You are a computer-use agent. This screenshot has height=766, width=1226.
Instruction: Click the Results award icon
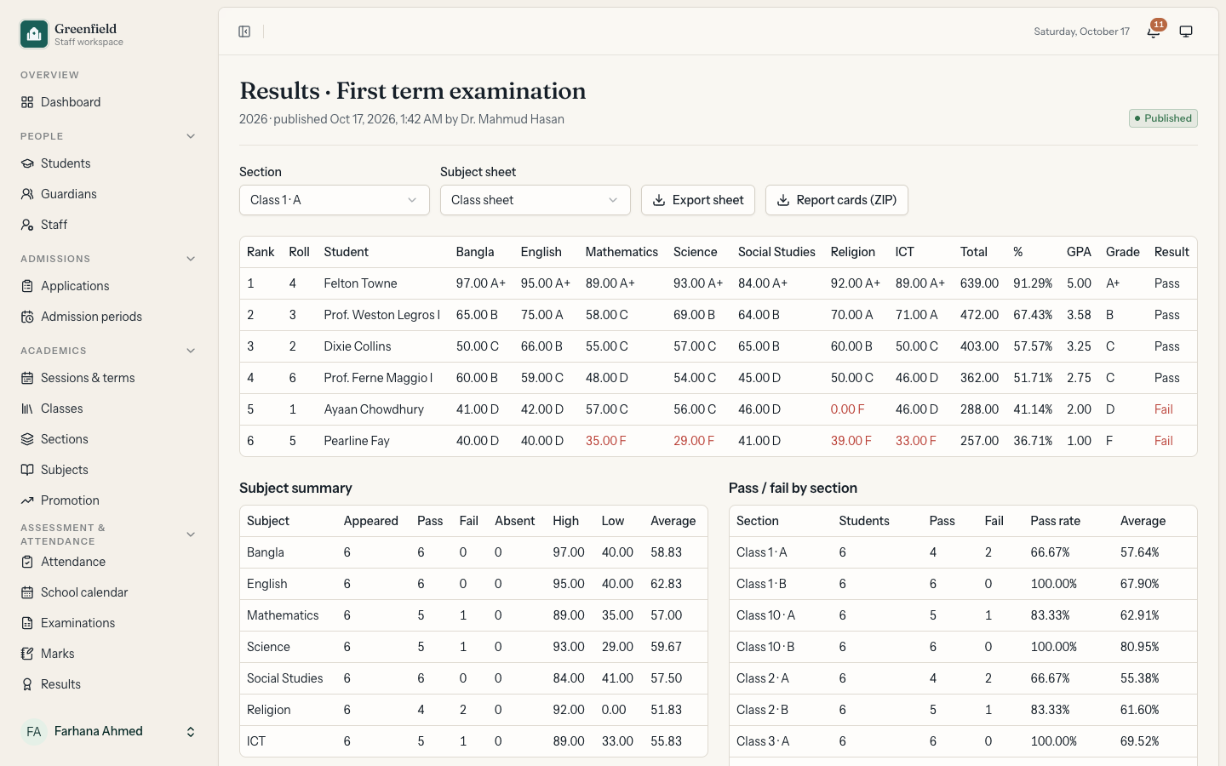[27, 684]
